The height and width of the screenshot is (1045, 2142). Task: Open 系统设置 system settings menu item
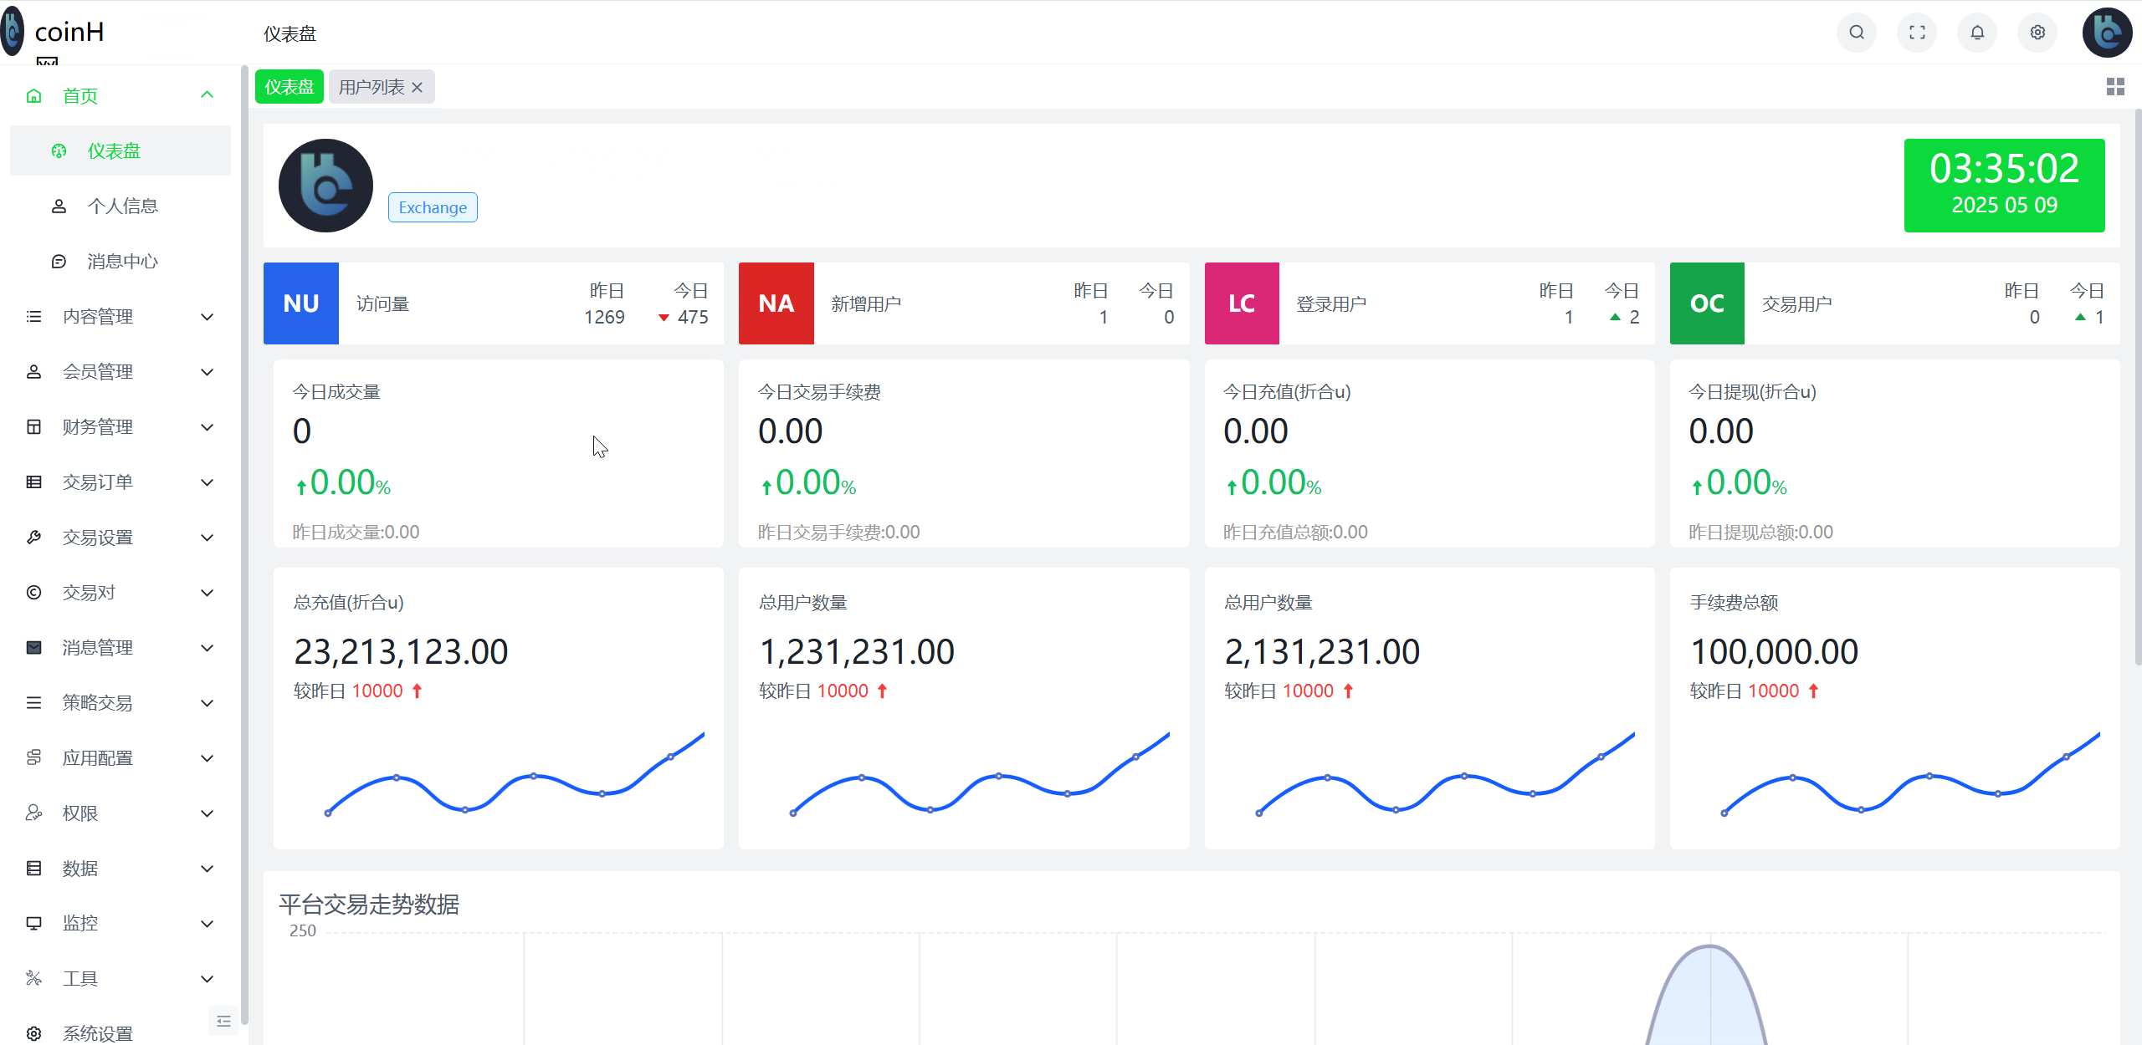pos(97,1033)
